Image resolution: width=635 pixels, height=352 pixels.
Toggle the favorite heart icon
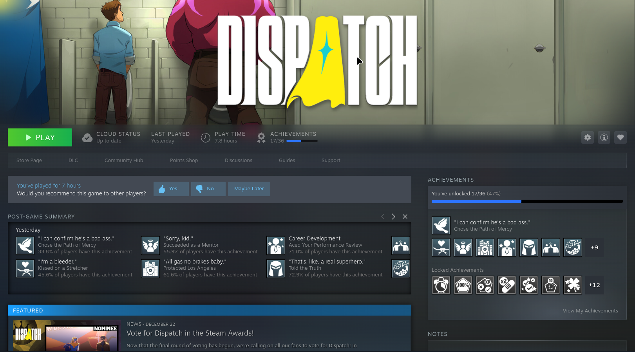[x=621, y=137]
